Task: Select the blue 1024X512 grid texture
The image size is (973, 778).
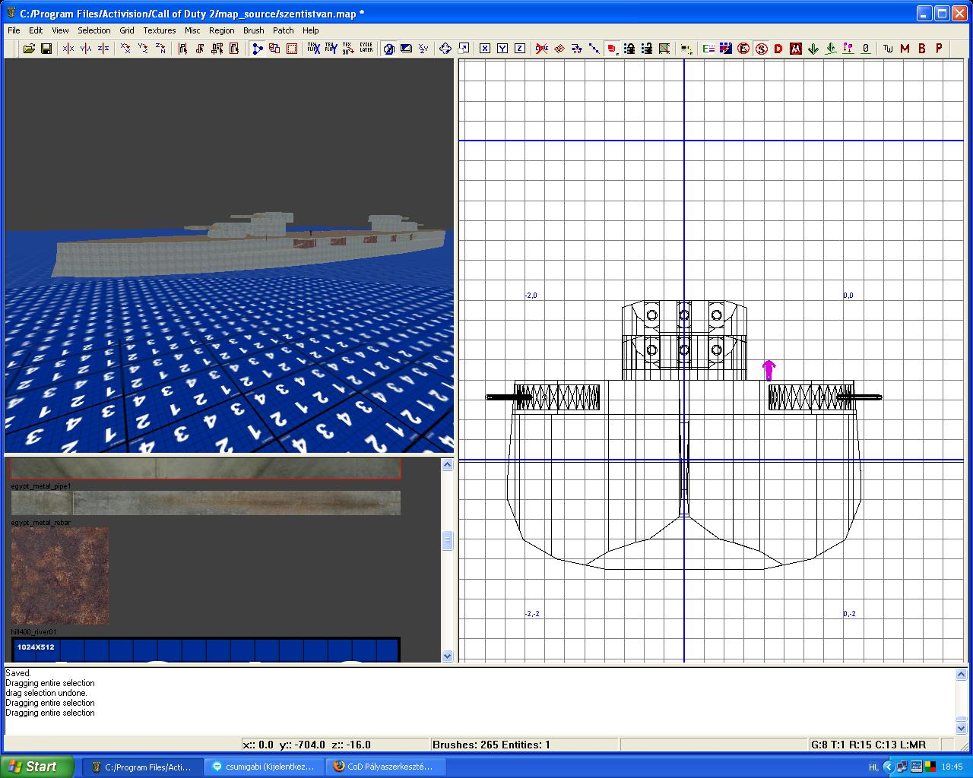Action: (205, 650)
